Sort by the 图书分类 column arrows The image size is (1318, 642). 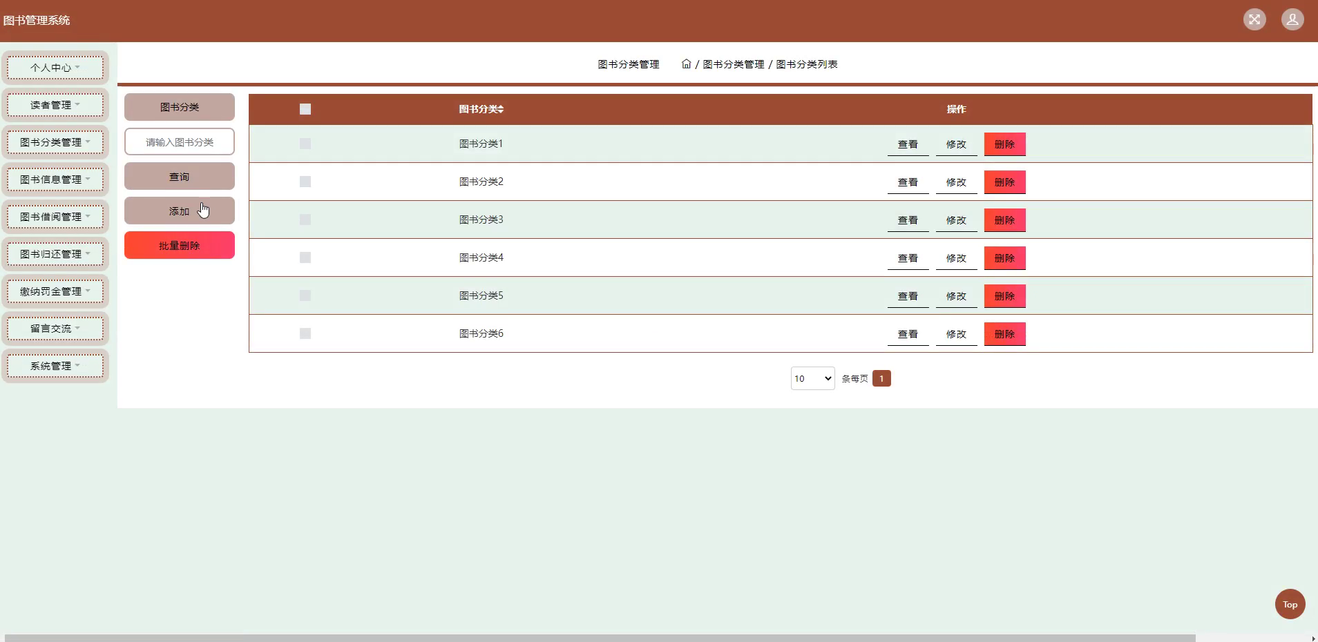click(502, 109)
